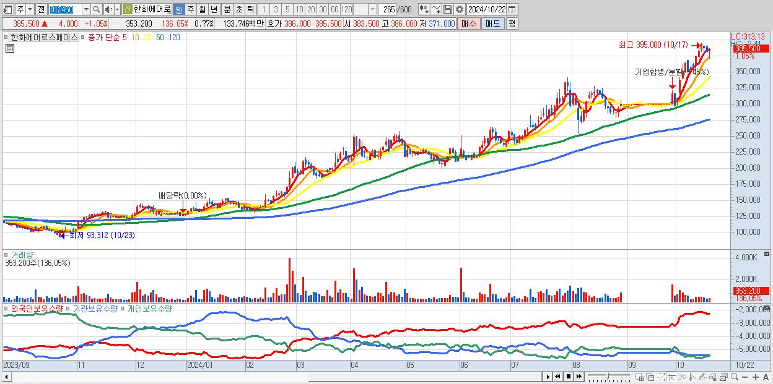This screenshot has width=773, height=384.
Task: Select interval 30 button
Action: click(x=323, y=9)
